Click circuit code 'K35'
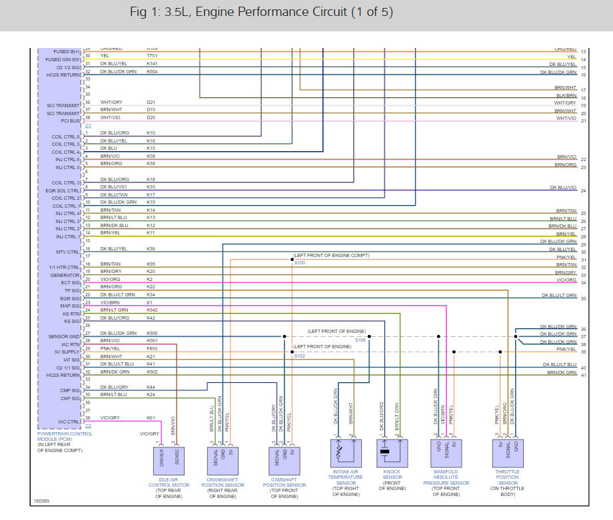Viewport: 613px width, 520px height. [x=151, y=186]
